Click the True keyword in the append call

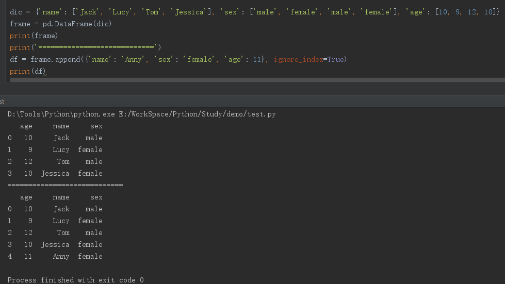335,59
